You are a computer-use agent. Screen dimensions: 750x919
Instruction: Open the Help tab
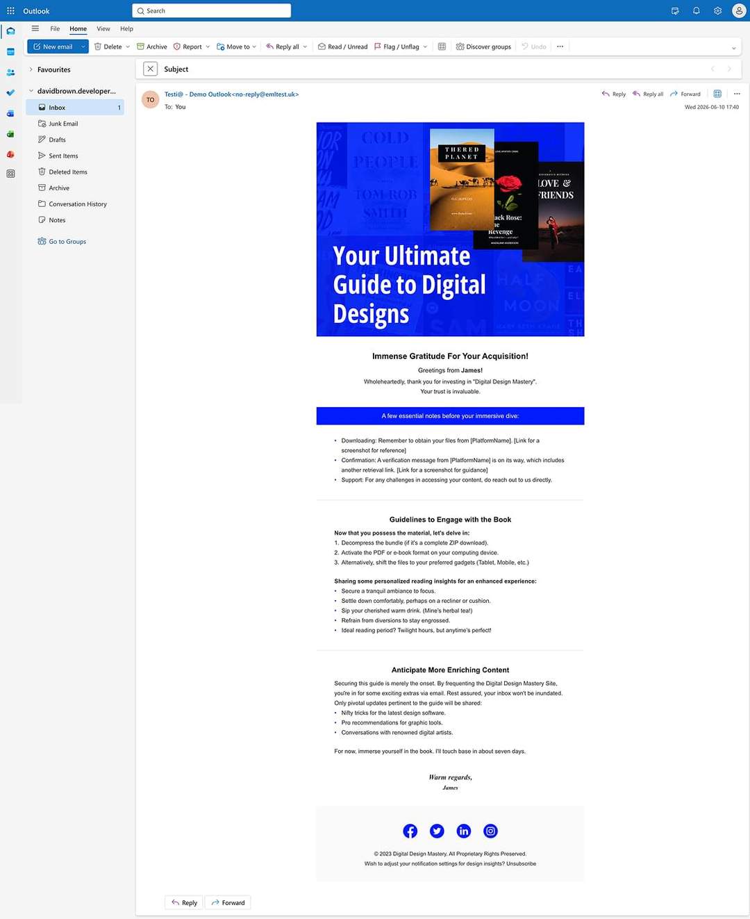pos(126,28)
